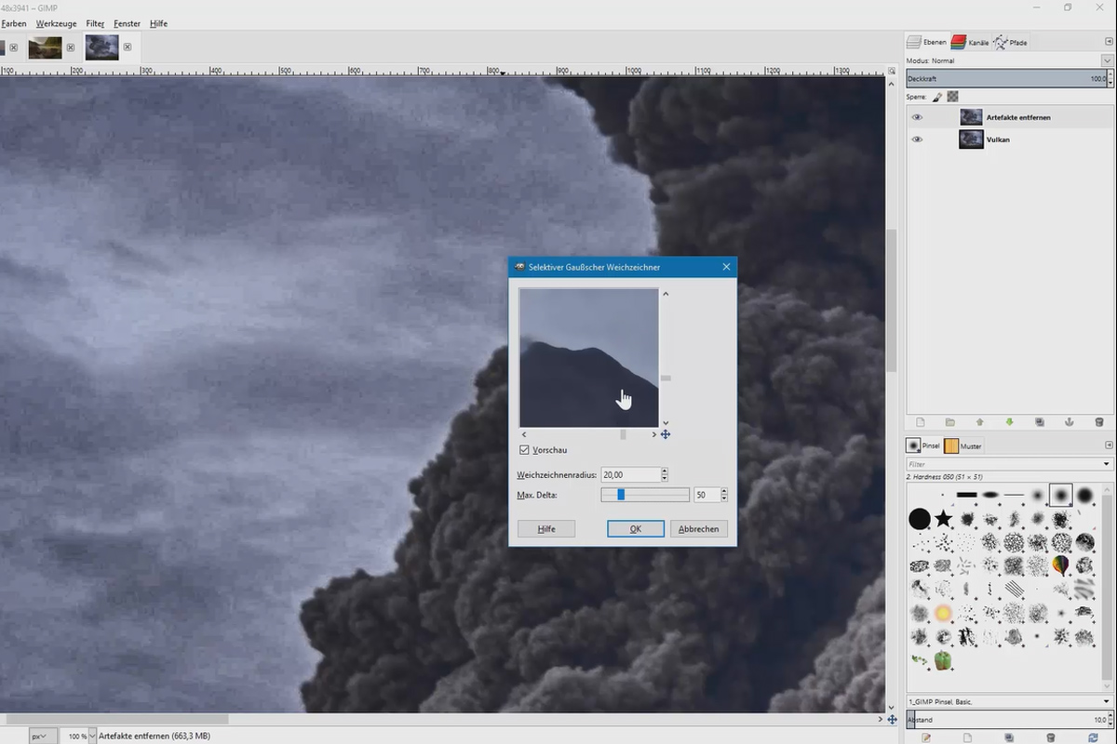Duplicate the selected brush

1010,737
